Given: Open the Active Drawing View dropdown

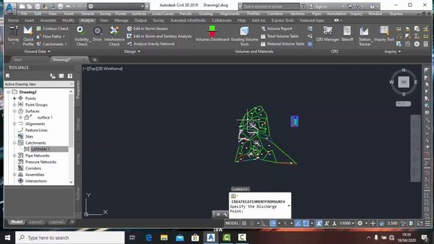Looking at the screenshot, I should pyautogui.click(x=39, y=84).
